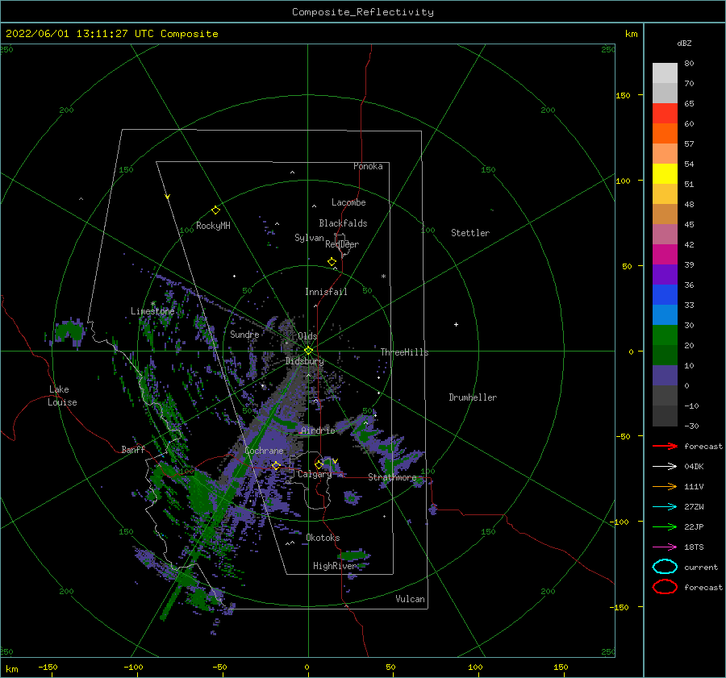This screenshot has height=678, width=726.
Task: Click the Olds label near radar center
Action: pos(307,336)
